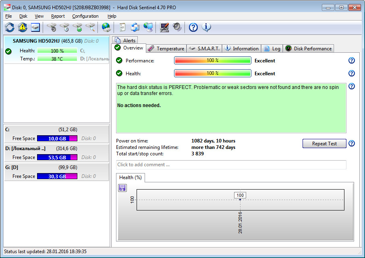Click help icon next to Performance bar
Image resolution: width=365 pixels, height=258 pixels.
(351, 61)
